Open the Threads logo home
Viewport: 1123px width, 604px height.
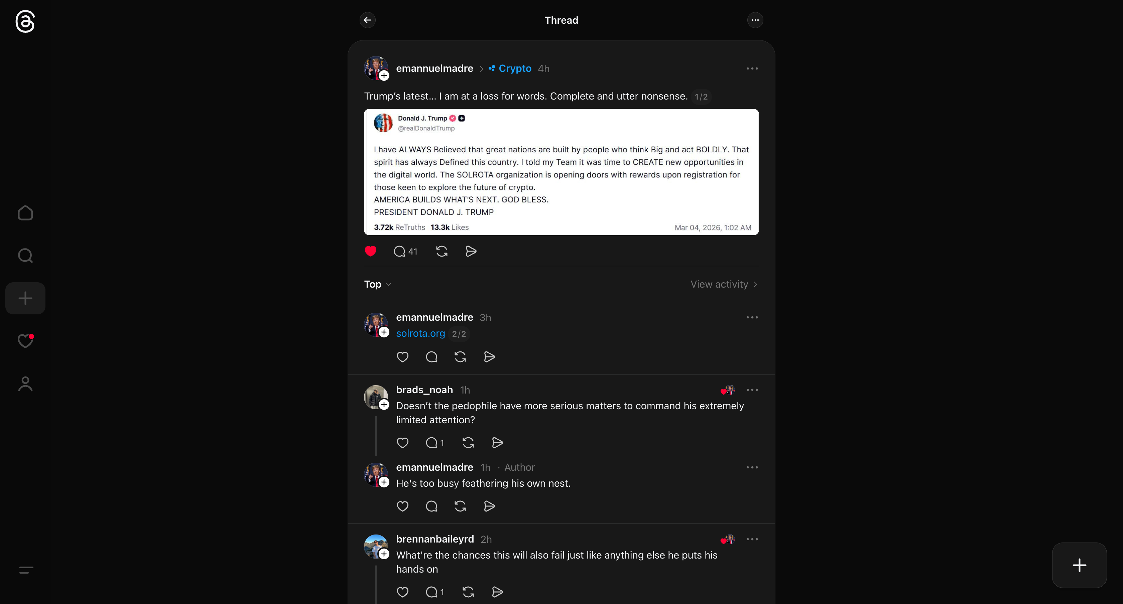click(x=25, y=21)
